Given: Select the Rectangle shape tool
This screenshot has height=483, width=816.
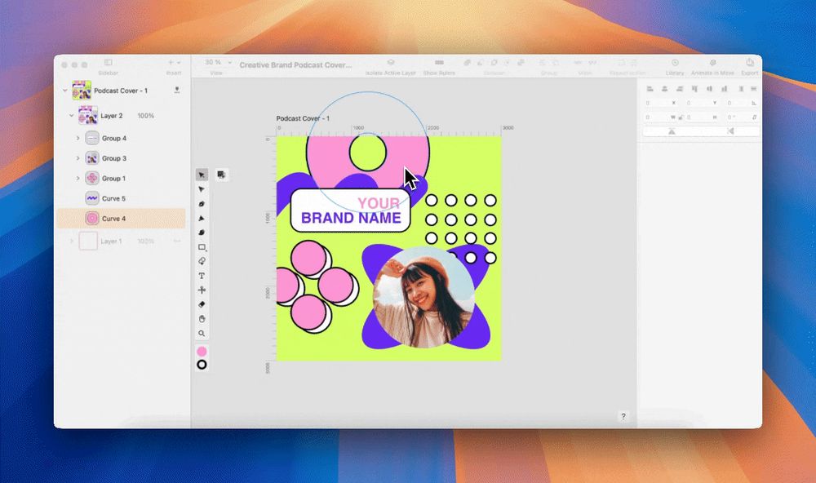Looking at the screenshot, I should coord(202,247).
